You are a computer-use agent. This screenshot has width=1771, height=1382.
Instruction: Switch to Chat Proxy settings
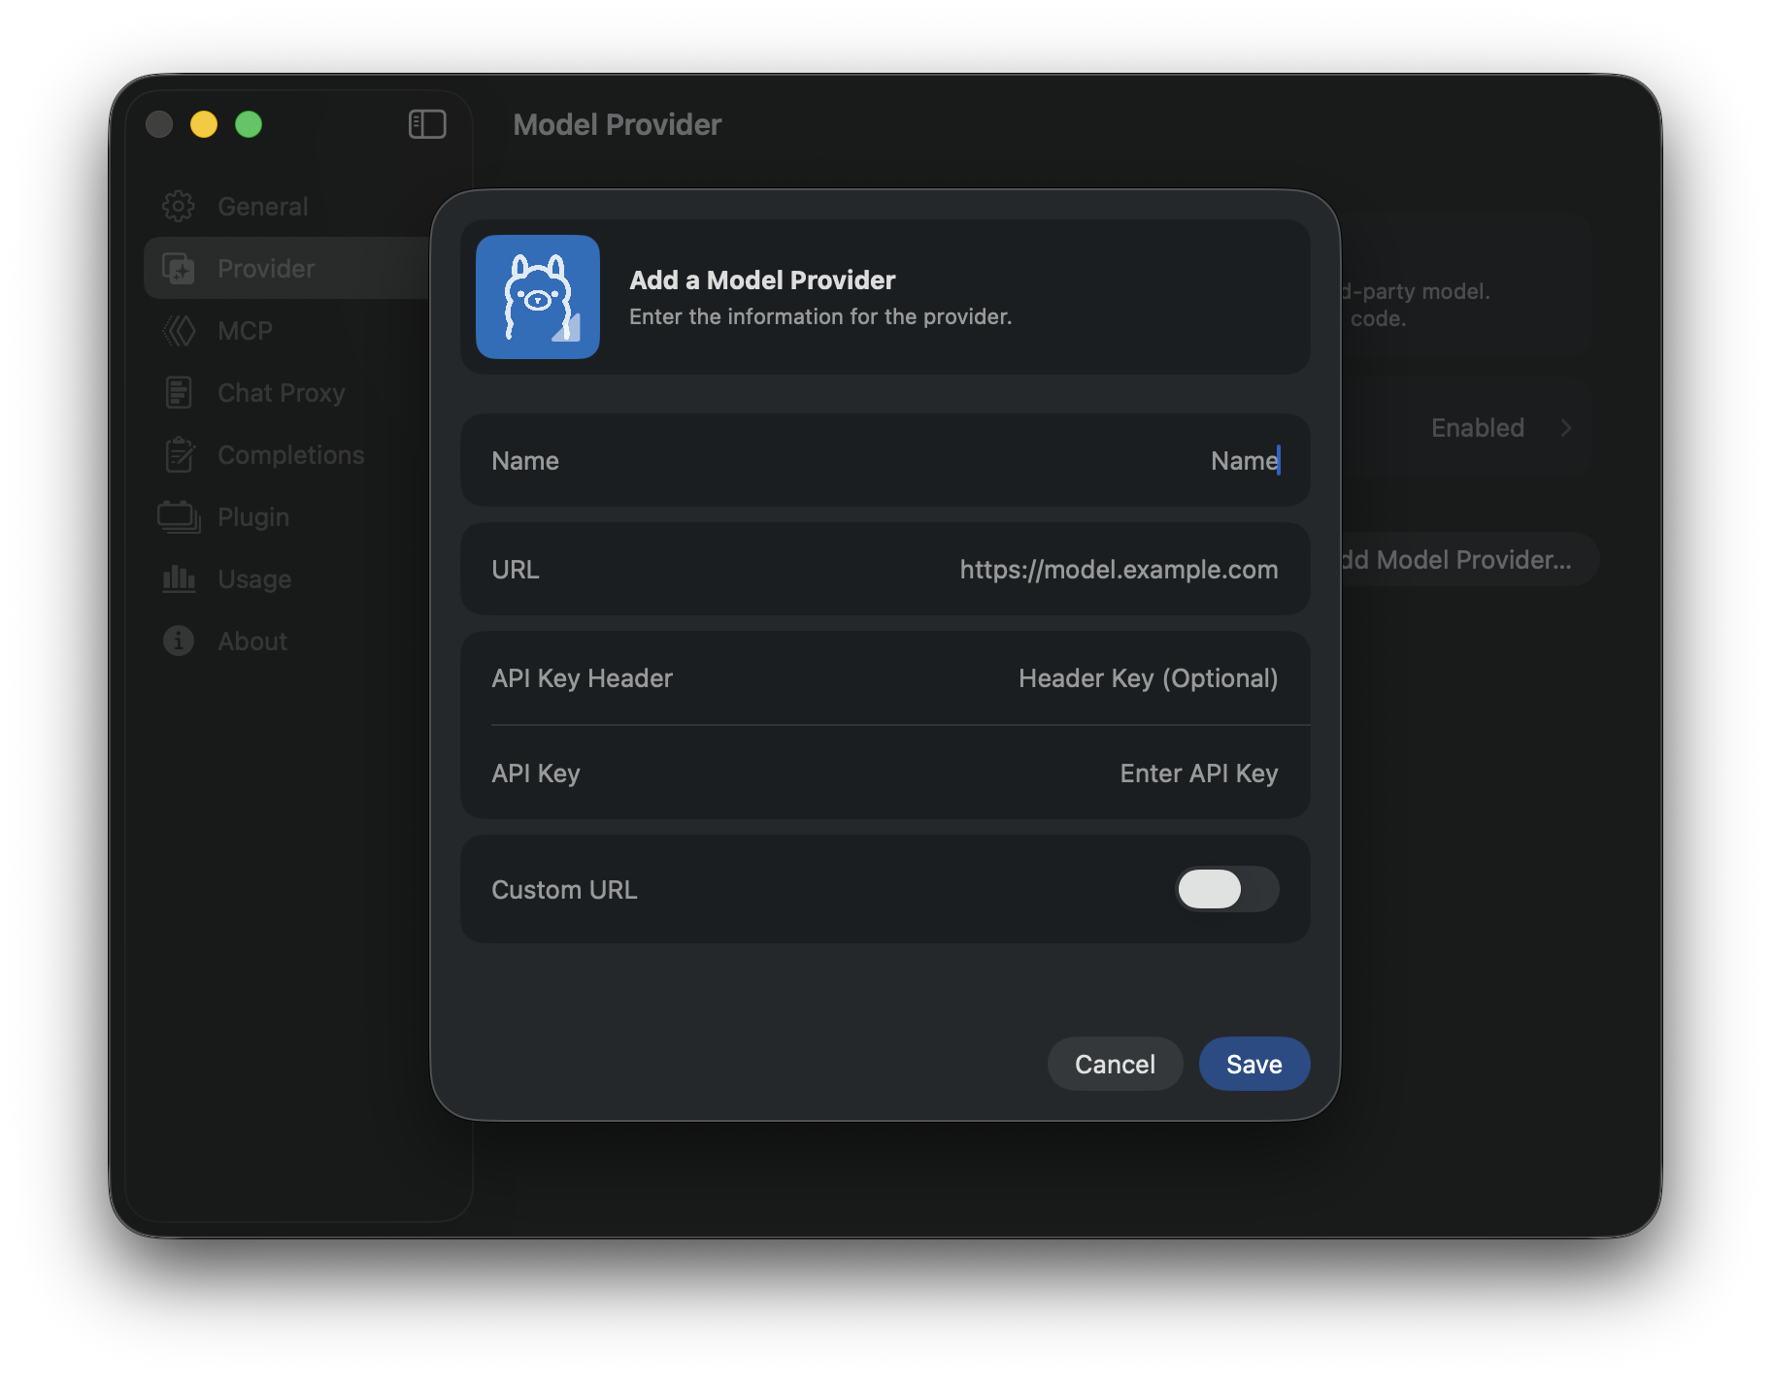(281, 392)
